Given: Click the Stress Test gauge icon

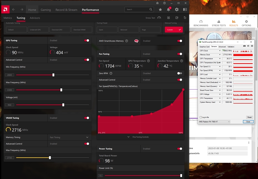Looking at the screenshot, I should pyautogui.click(x=159, y=18).
